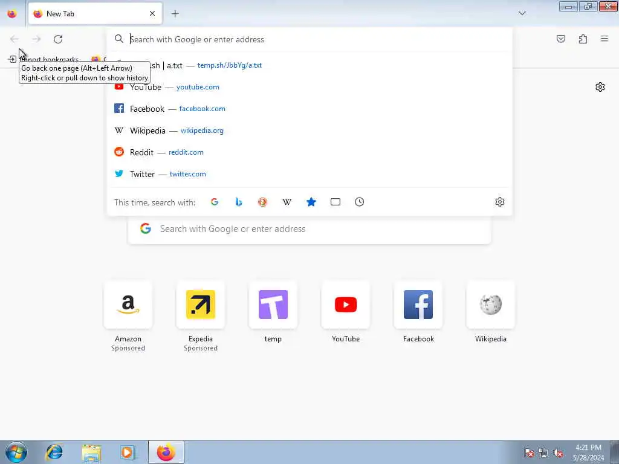Viewport: 619px width, 464px height.
Task: Choose Wikipedia suggestion in dropdown
Action: point(309,130)
